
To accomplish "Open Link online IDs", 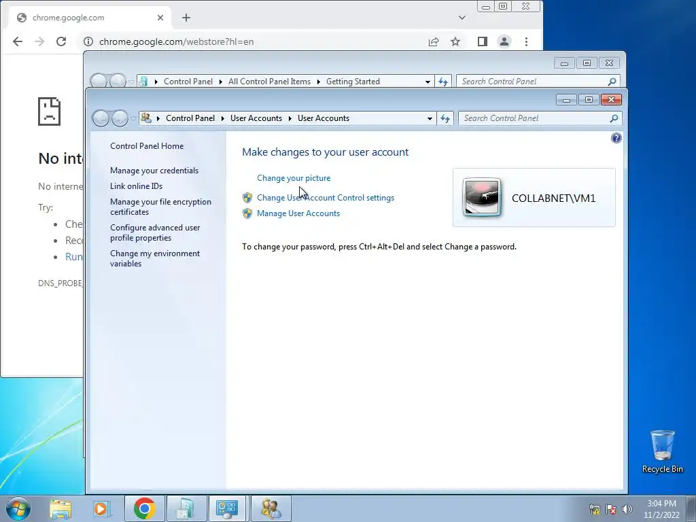I will click(x=136, y=186).
